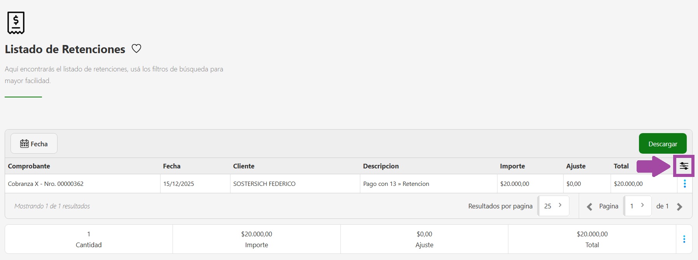Image resolution: width=698 pixels, height=260 pixels.
Task: Click the Total column header in table
Action: tap(621, 166)
